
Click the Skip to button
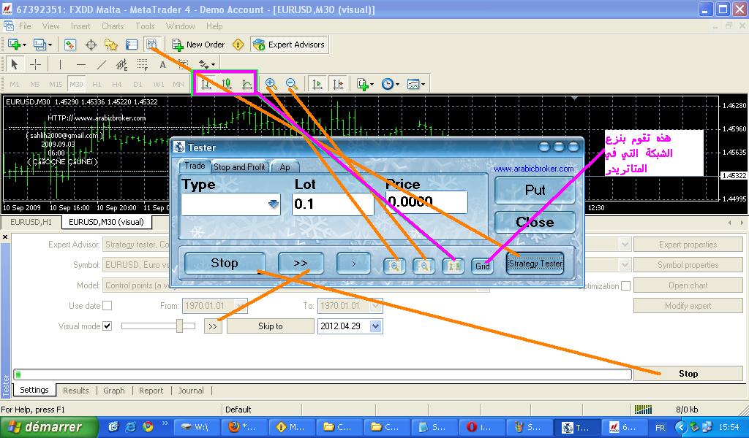(271, 326)
